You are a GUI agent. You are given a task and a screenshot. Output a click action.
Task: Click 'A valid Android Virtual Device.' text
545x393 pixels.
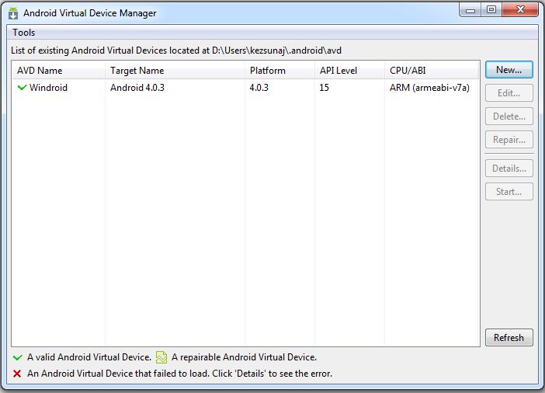pyautogui.click(x=89, y=357)
